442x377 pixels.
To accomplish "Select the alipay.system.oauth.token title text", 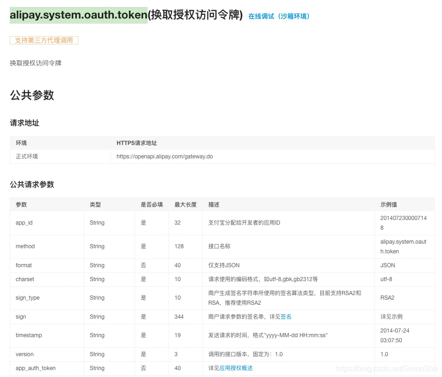I will click(x=79, y=15).
